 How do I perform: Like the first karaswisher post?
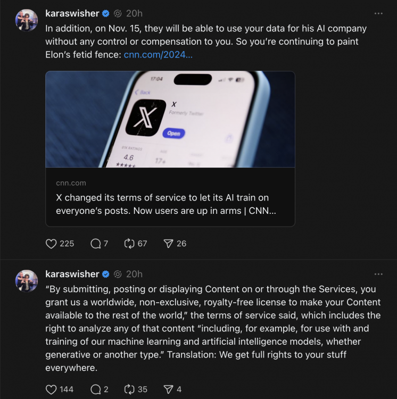click(52, 244)
